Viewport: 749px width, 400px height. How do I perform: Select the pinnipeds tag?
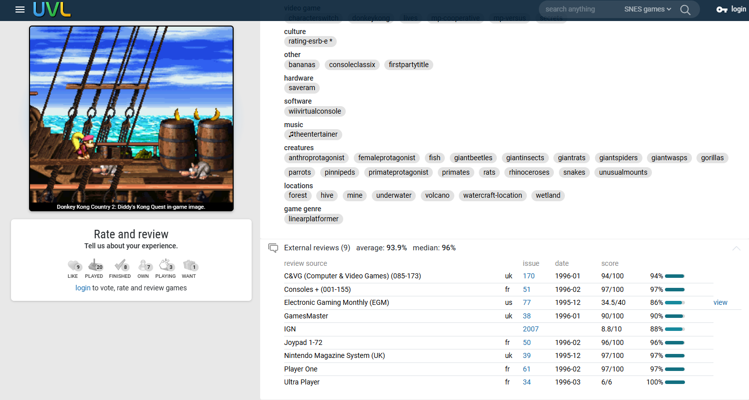tap(340, 172)
